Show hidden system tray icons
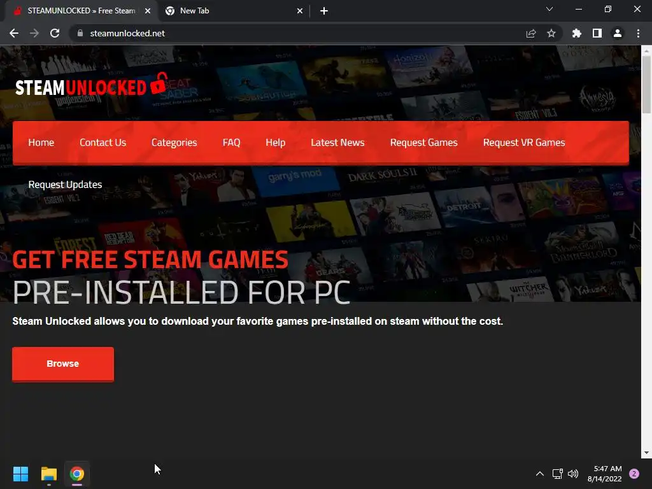652x489 pixels. point(540,474)
